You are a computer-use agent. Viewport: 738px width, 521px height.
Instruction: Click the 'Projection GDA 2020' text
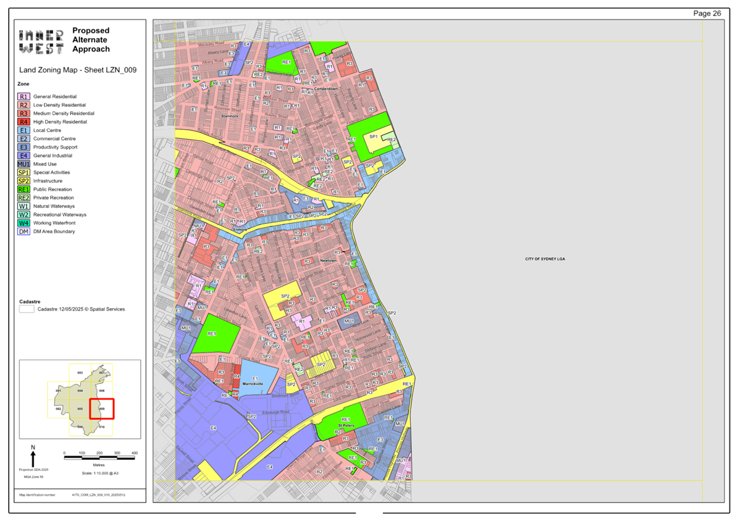[33, 470]
